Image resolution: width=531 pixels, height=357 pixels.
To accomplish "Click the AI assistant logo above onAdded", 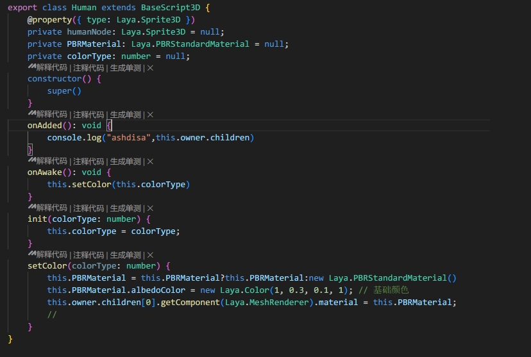I will click(31, 114).
